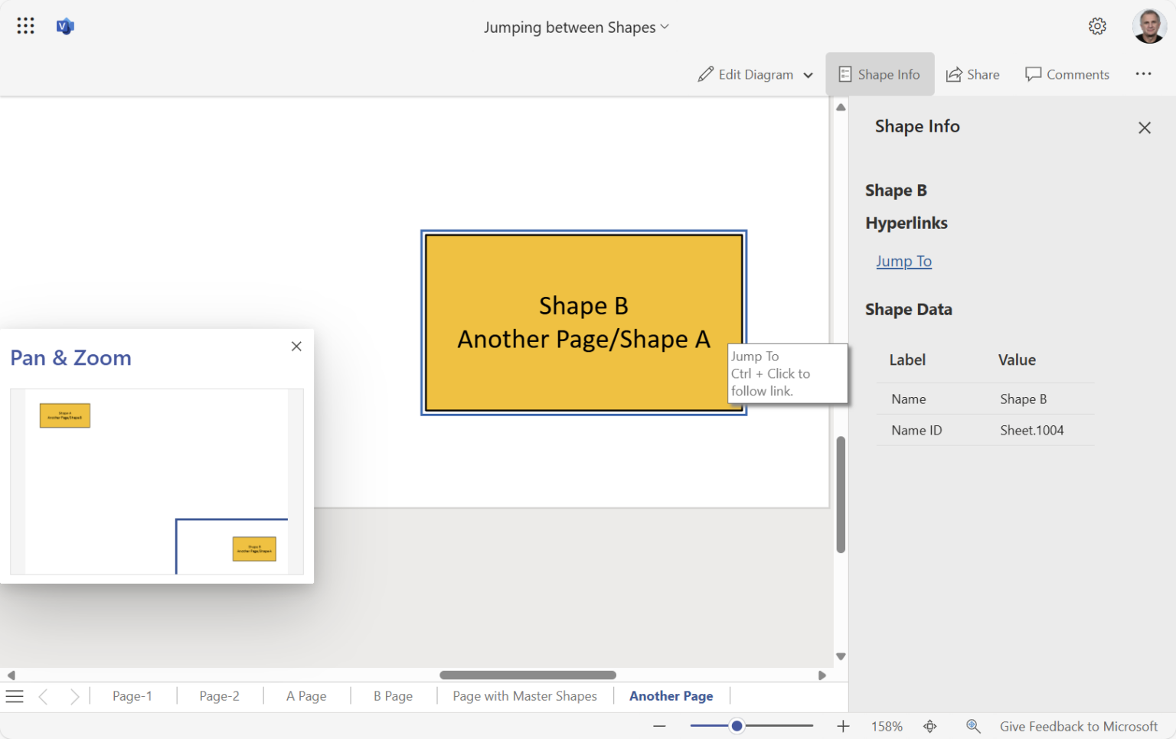Go to next page with right chevron
The height and width of the screenshot is (739, 1176).
74,695
